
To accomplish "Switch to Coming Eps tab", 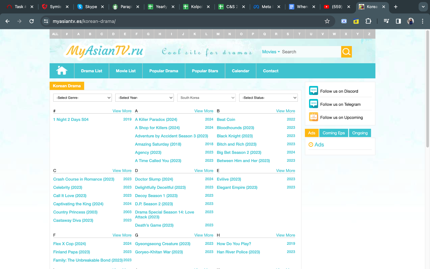I will 334,133.
